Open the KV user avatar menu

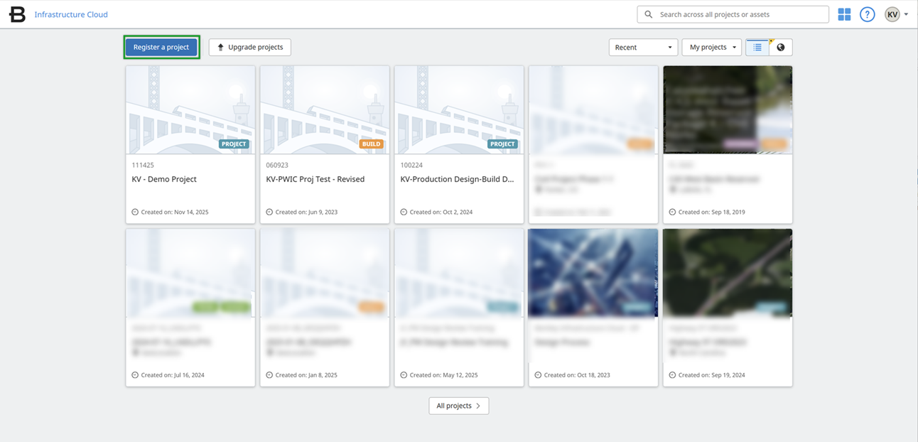[892, 14]
